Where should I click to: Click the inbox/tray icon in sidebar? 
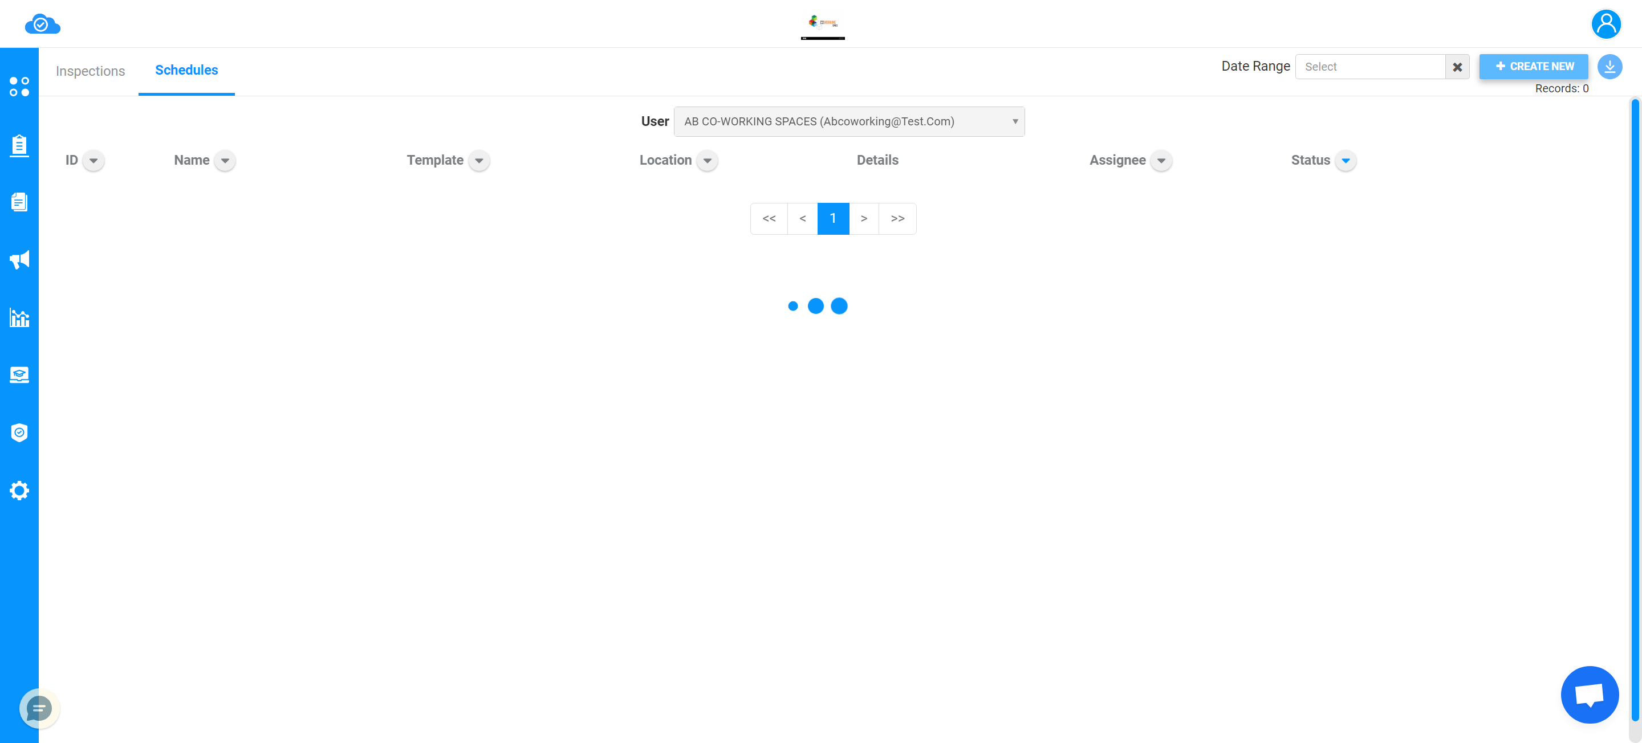click(x=19, y=375)
